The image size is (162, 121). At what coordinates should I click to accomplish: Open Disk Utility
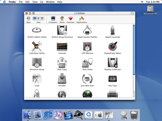coord(87,63)
